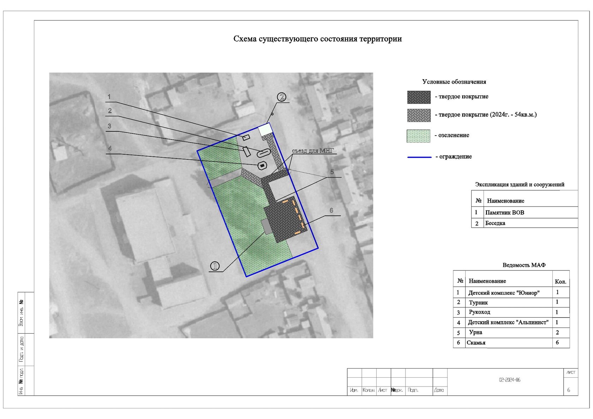Click the "- озеленение" legend label

pos(452,135)
